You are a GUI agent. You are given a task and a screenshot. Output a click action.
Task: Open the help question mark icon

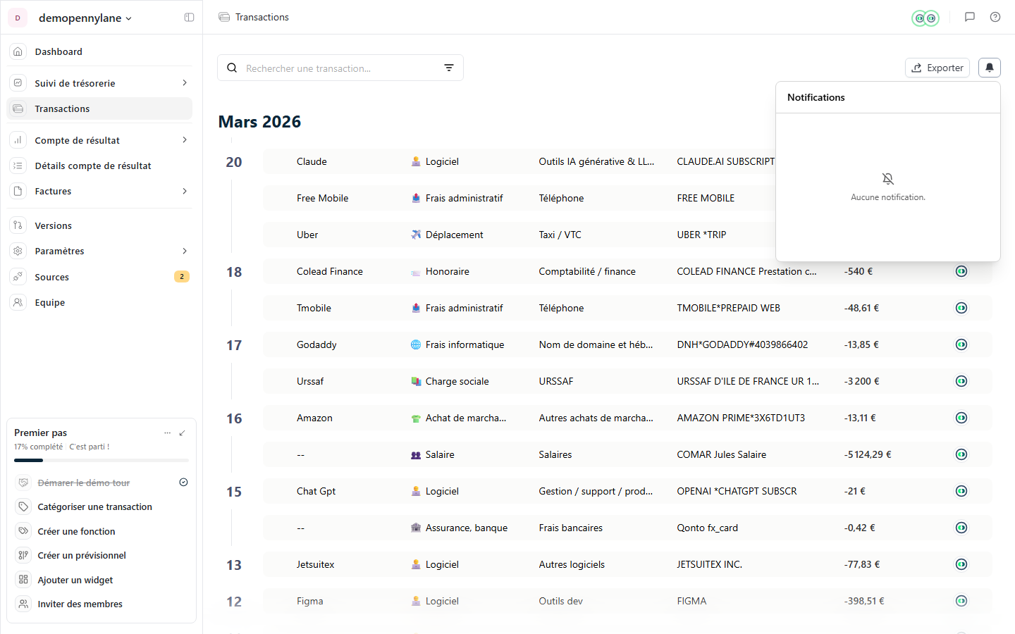(x=995, y=17)
